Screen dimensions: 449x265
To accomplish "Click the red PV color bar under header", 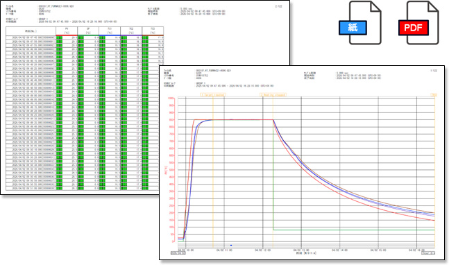I will (x=67, y=35).
